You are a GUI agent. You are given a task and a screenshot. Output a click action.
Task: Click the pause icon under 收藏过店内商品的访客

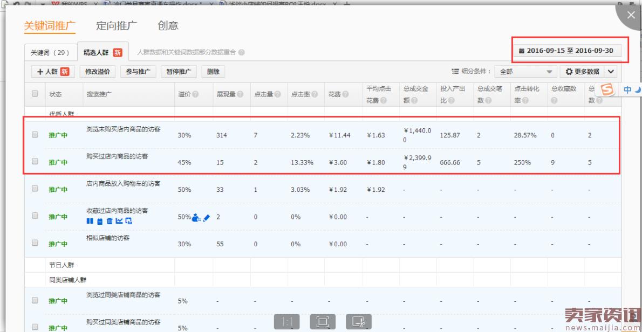click(90, 221)
